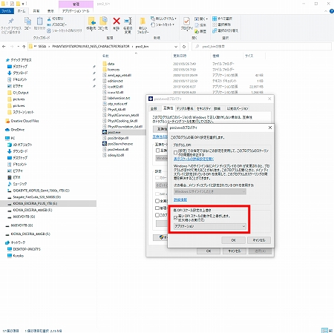
Task: Open the scaling performed-by Application dropdown
Action: (x=210, y=226)
